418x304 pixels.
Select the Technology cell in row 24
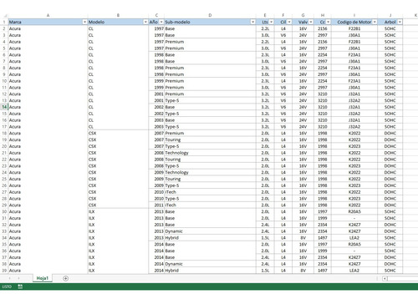(210, 172)
